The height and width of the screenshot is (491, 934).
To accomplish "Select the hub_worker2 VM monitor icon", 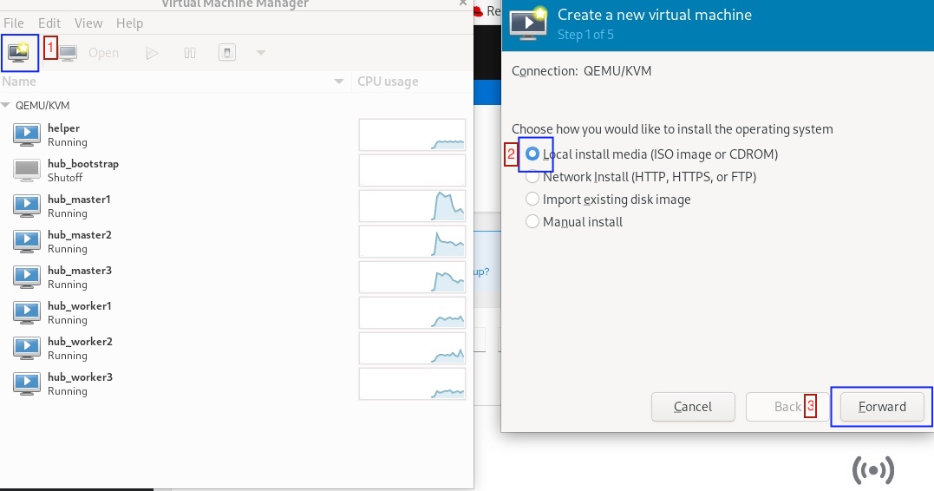I will [x=27, y=348].
